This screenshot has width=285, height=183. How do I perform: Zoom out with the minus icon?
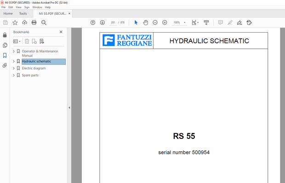[x=155, y=23]
